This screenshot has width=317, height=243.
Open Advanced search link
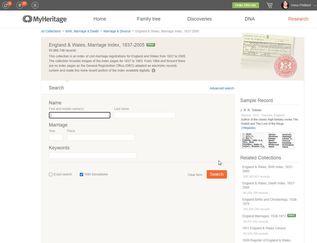click(x=222, y=88)
